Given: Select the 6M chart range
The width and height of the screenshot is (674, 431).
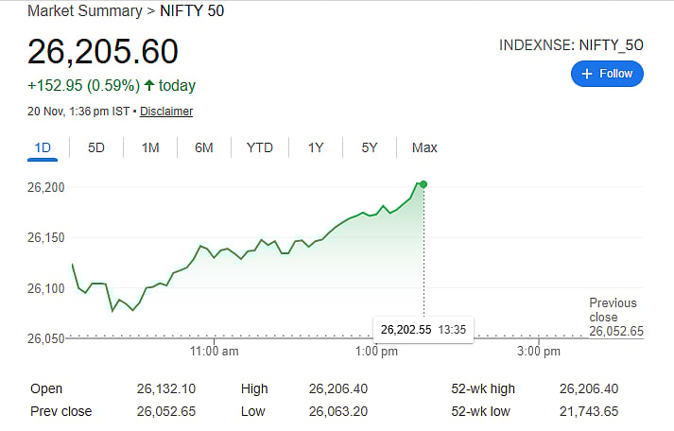Looking at the screenshot, I should (204, 147).
